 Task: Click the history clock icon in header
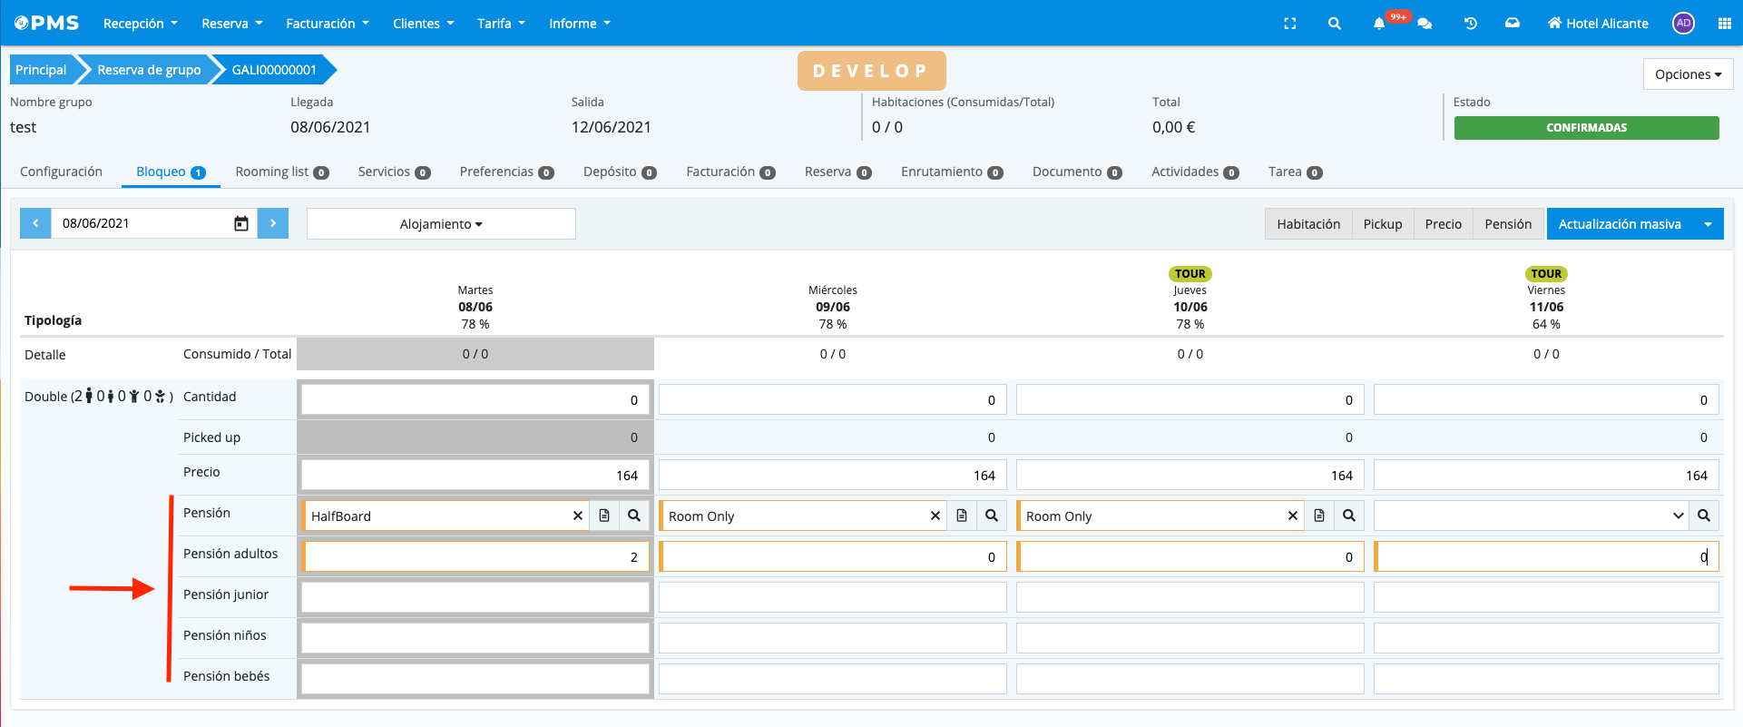1471,24
